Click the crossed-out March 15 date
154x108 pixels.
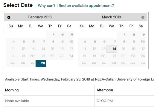(x=123, y=49)
